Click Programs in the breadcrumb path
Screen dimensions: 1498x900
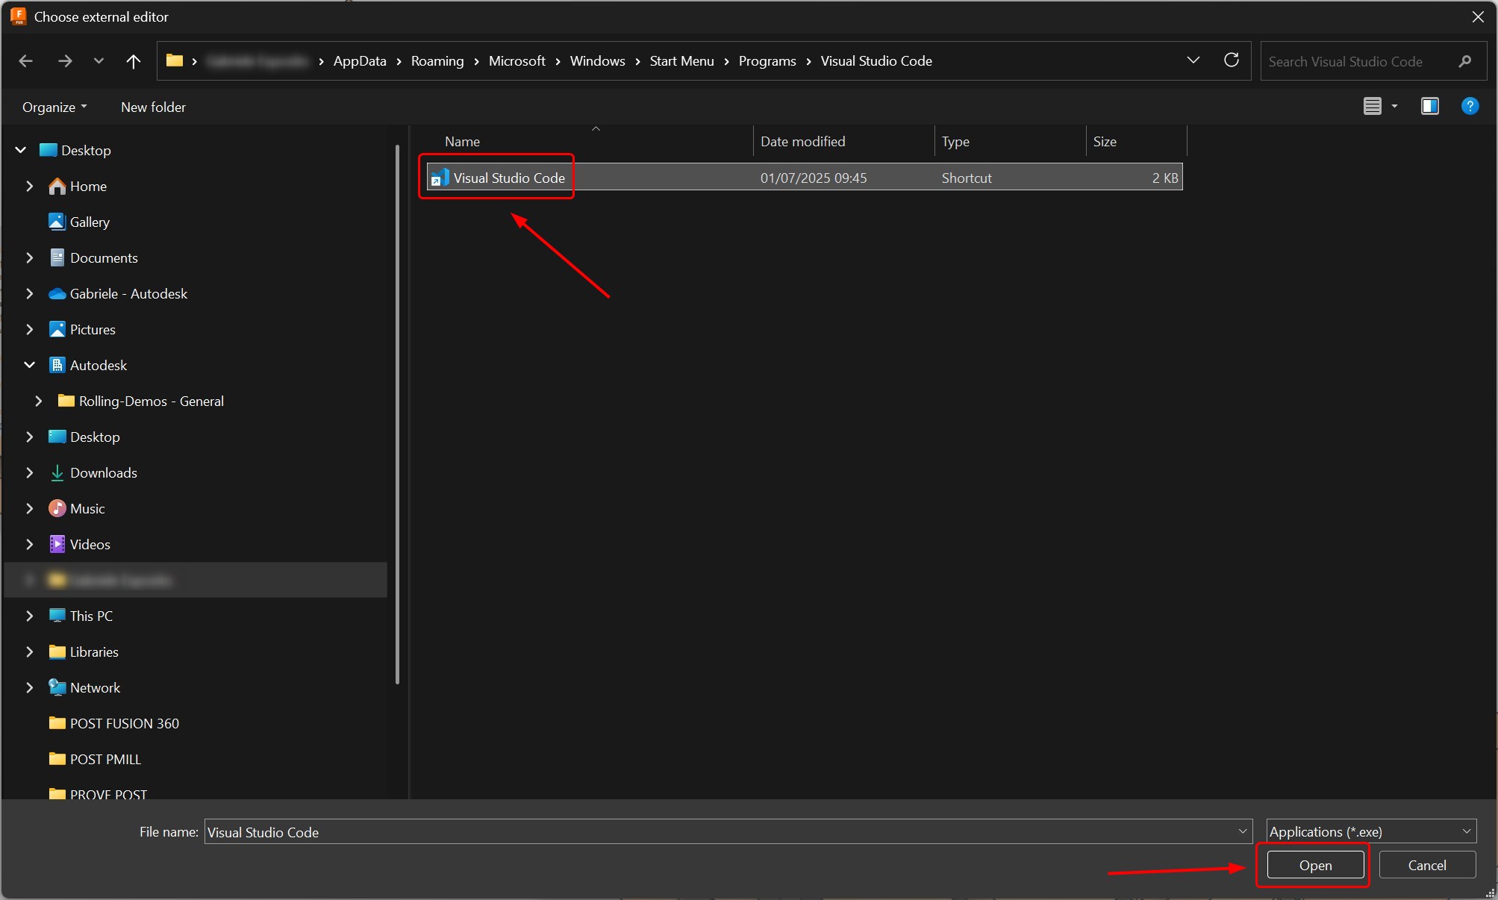[767, 61]
